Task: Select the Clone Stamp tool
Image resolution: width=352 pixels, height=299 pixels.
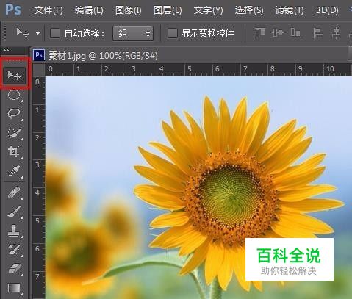Action: point(14,231)
